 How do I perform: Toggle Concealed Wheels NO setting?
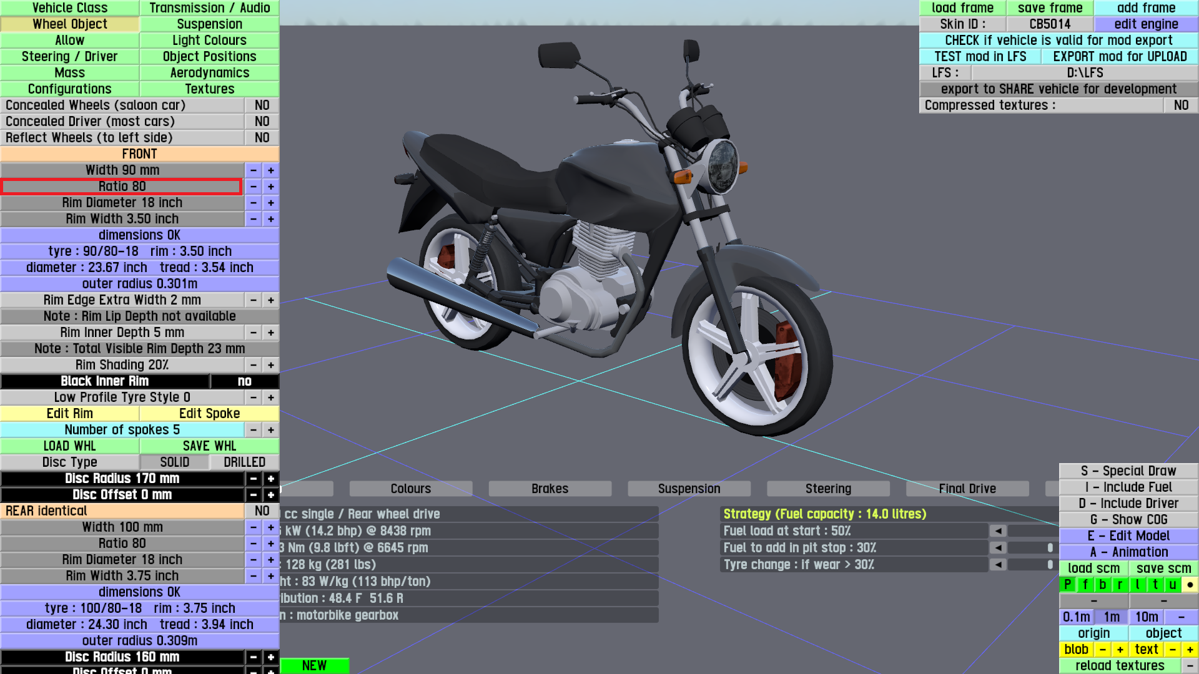[262, 105]
